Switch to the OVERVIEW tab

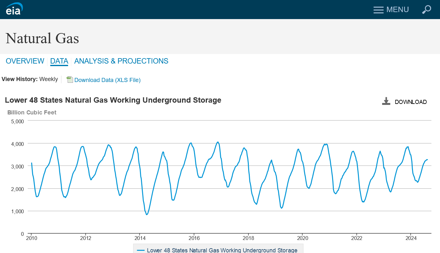click(25, 61)
